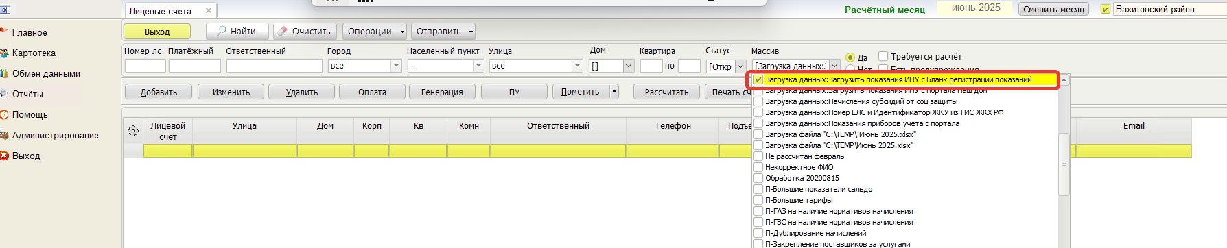Open Картотека in the sidebar

click(34, 53)
